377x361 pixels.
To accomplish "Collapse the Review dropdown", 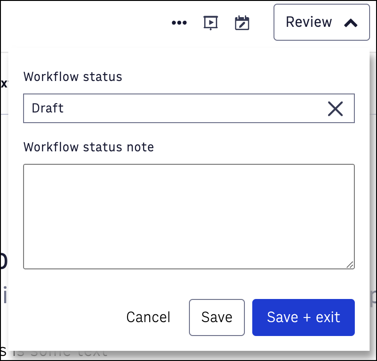I will click(322, 22).
